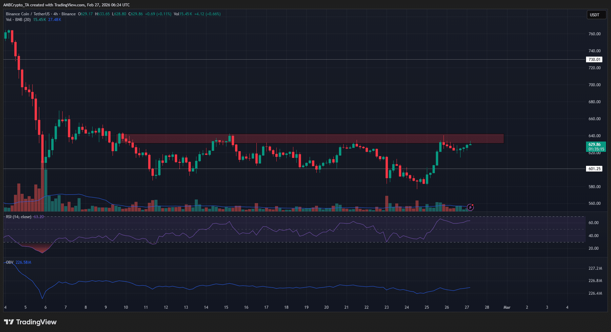Click the red notification dot on the lightning icon
This screenshot has height=332, width=611.
tap(473, 205)
